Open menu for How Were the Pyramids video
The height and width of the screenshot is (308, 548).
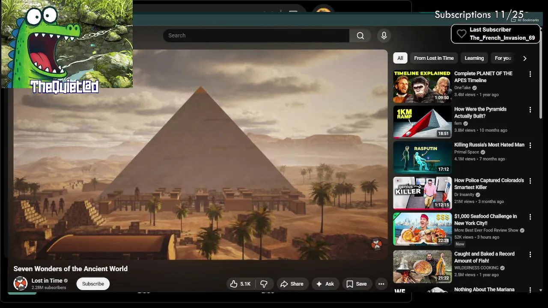coord(530,110)
